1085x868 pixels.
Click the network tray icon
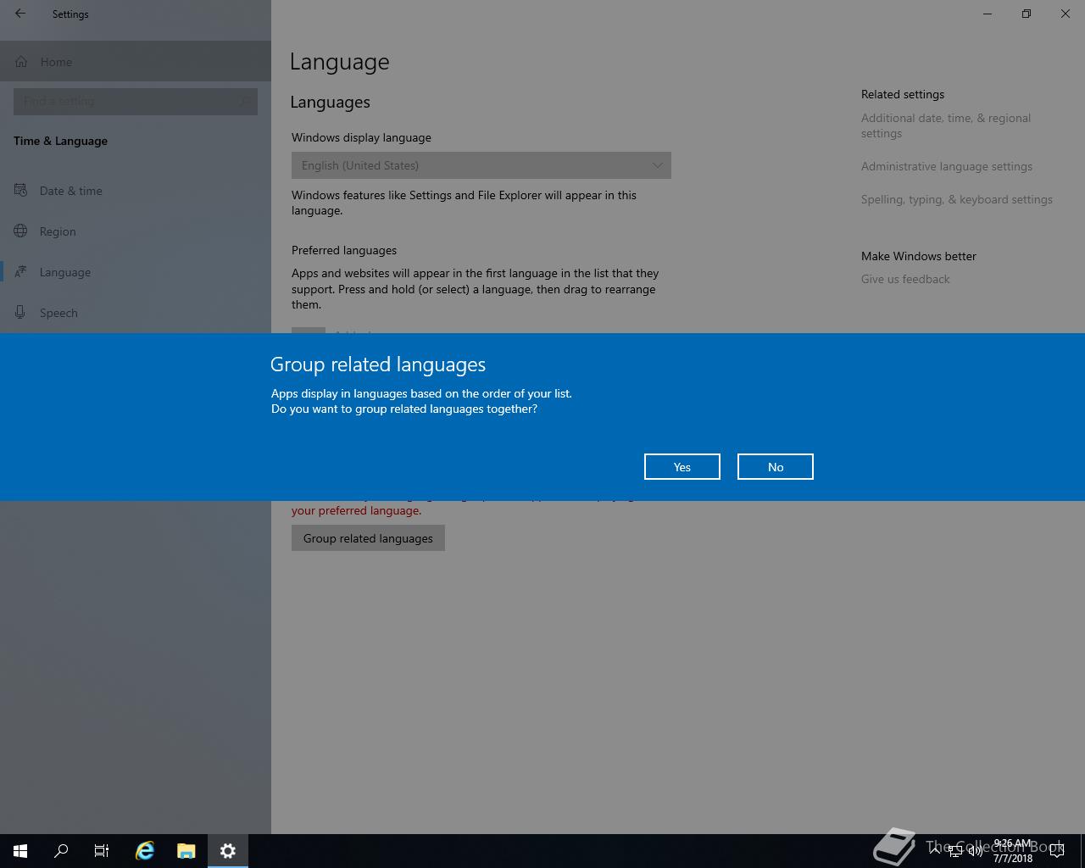coord(955,851)
